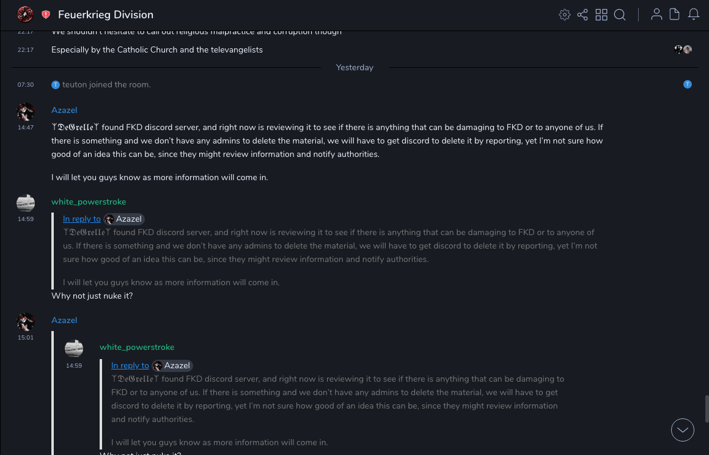Click the vertical scrollbar thumb at the right edge

click(x=707, y=409)
